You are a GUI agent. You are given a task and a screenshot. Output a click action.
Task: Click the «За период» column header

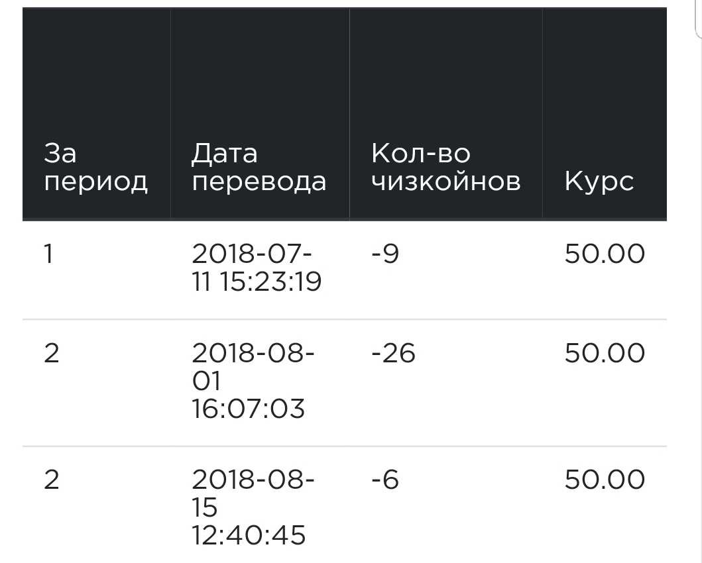pyautogui.click(x=95, y=167)
